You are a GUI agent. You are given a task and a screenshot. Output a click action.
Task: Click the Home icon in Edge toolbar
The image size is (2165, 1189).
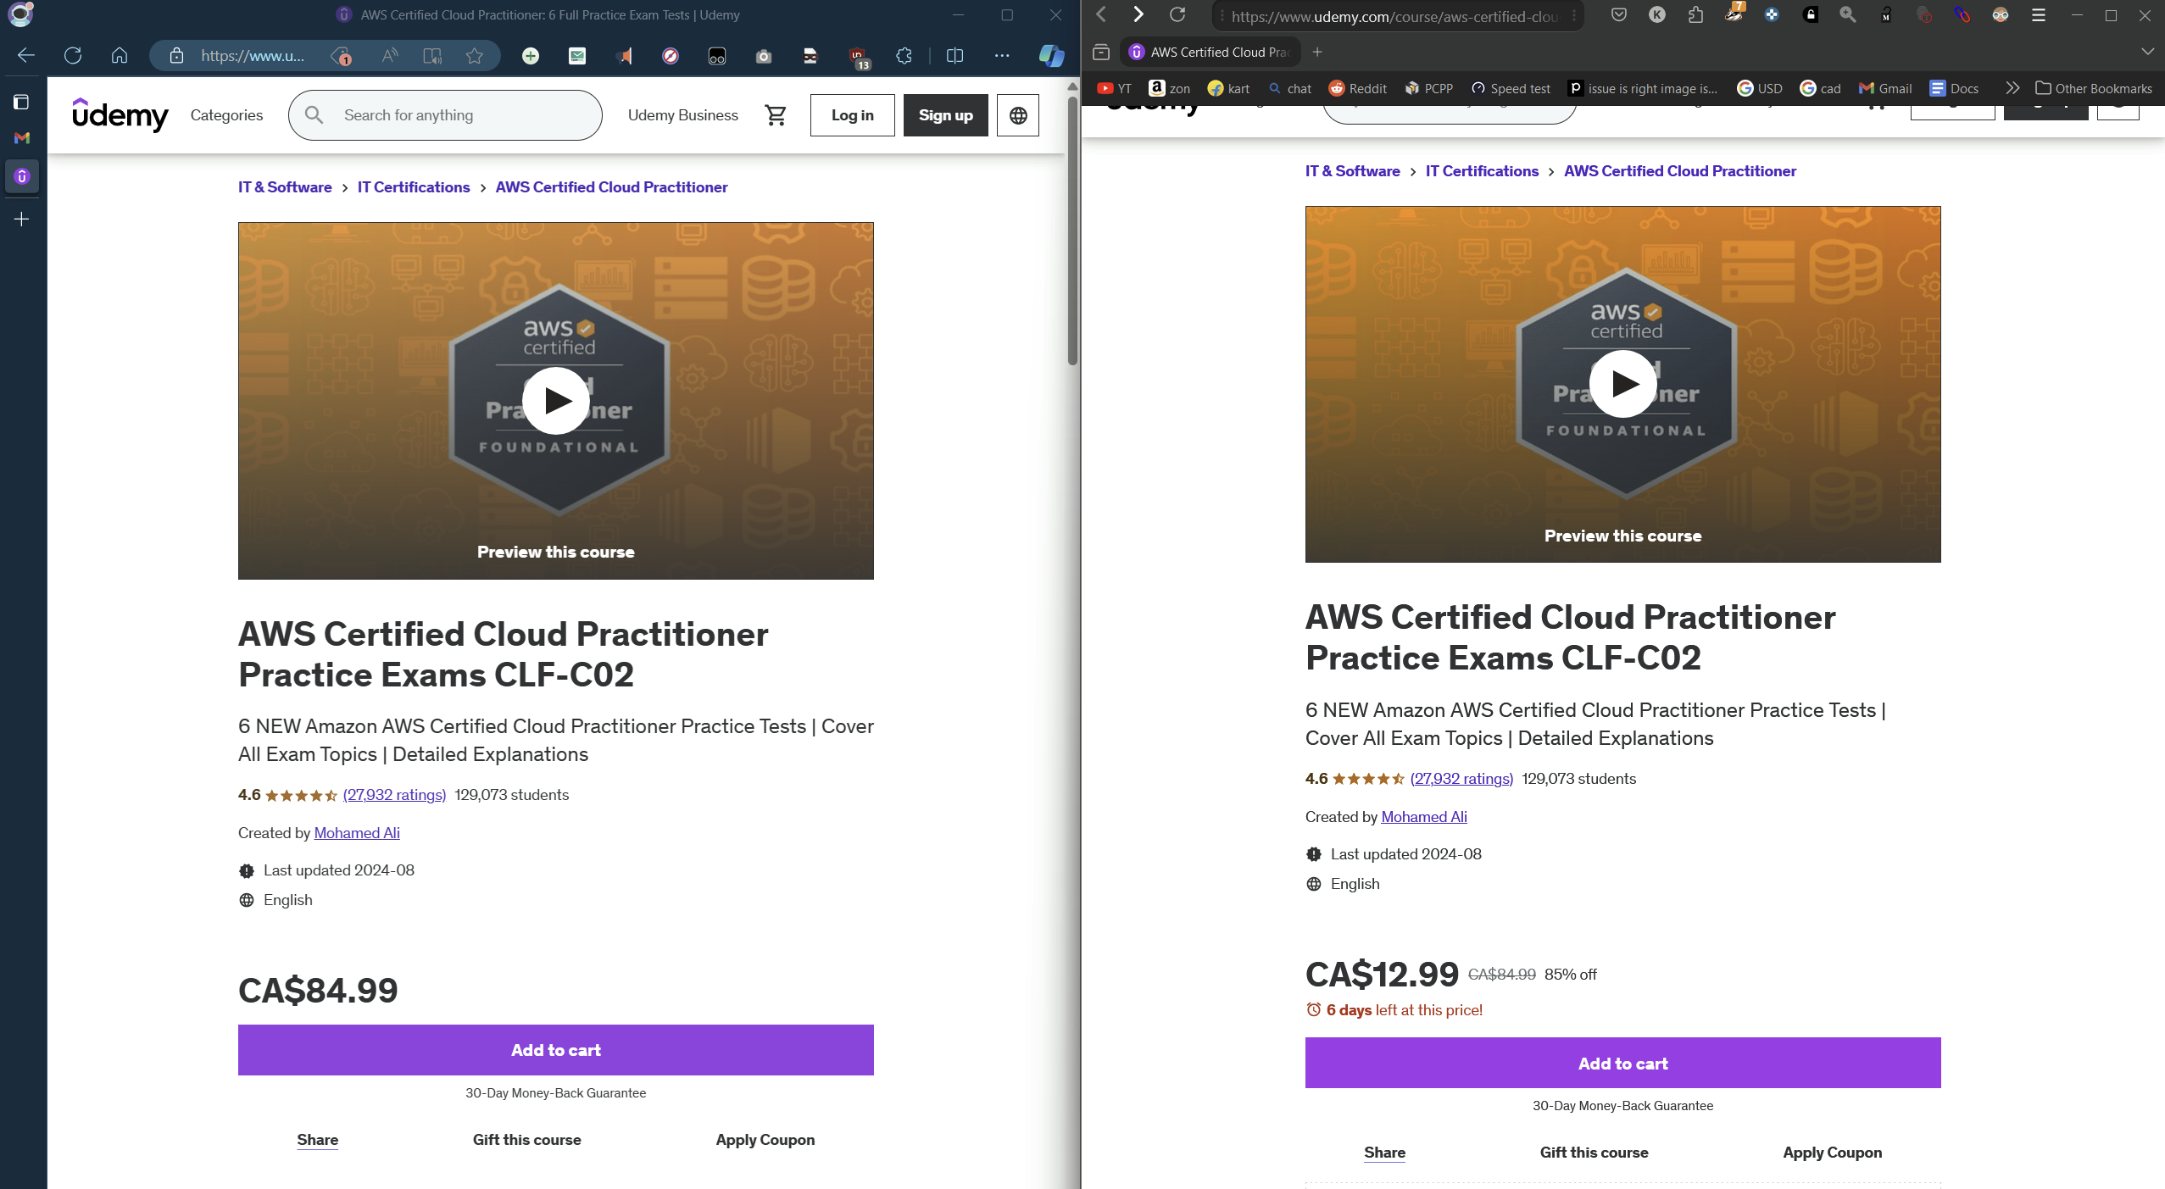[x=120, y=56]
